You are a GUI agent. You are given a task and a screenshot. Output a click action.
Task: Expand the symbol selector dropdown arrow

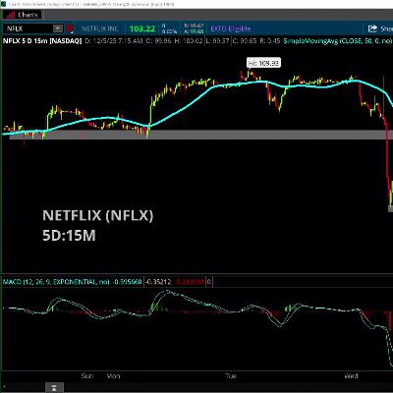(58, 28)
